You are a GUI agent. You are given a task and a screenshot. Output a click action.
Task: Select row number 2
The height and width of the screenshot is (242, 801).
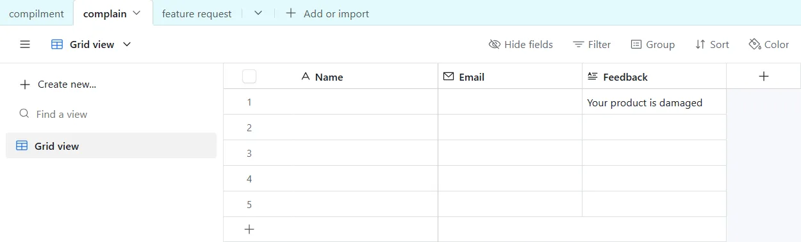[249, 128]
